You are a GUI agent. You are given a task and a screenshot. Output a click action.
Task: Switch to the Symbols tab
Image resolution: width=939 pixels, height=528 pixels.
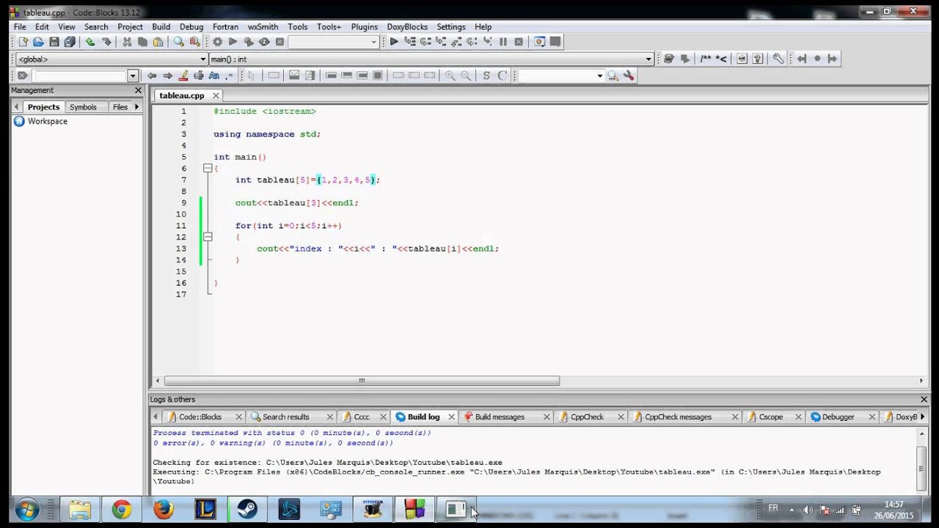tap(83, 107)
